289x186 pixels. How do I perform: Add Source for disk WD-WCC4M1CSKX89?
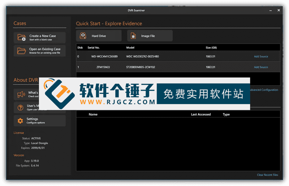tap(261, 56)
